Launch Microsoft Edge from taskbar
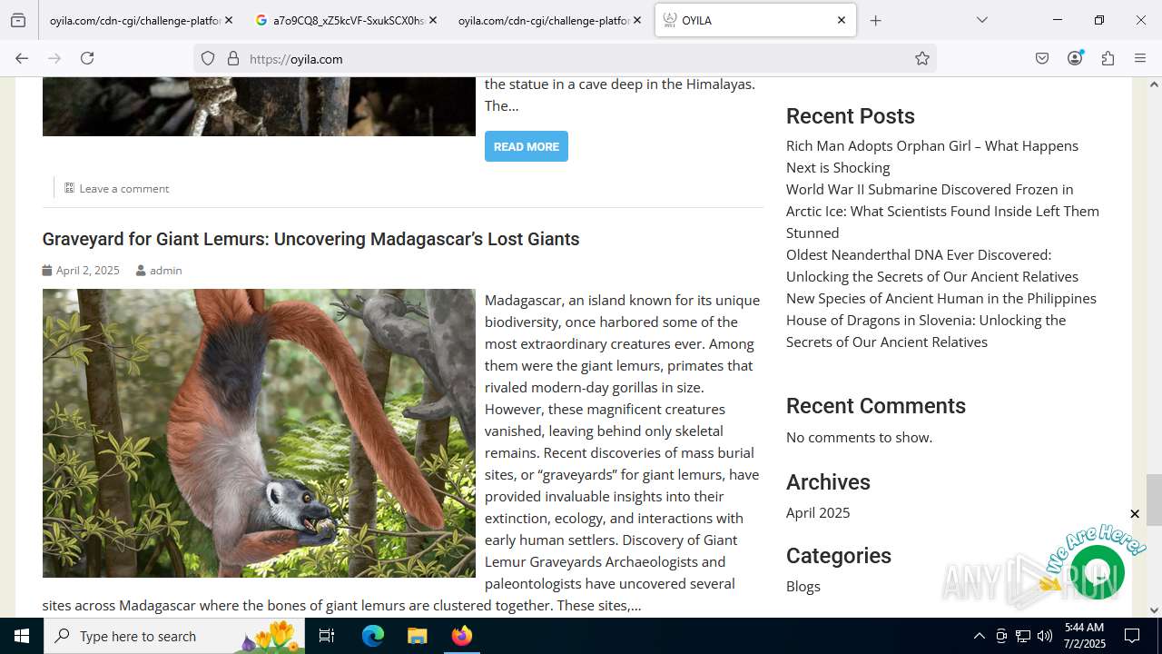Viewport: 1162px width, 654px height. pyautogui.click(x=373, y=636)
